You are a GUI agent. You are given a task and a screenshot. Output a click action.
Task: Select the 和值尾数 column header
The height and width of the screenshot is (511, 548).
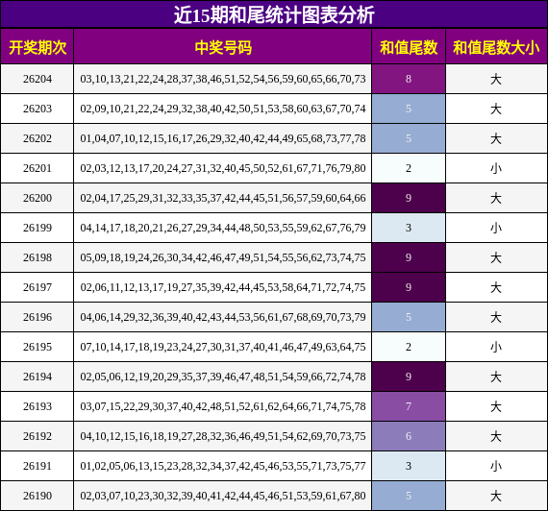click(x=409, y=47)
